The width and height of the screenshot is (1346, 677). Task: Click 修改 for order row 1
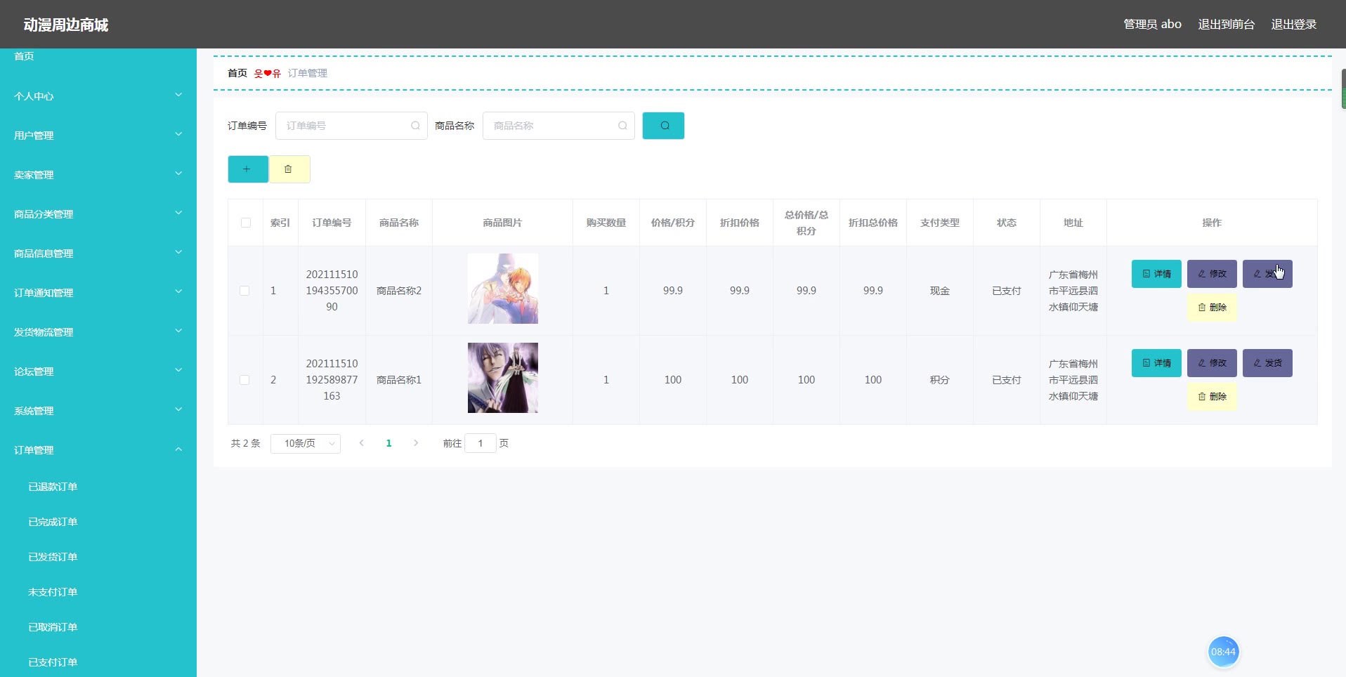1212,274
